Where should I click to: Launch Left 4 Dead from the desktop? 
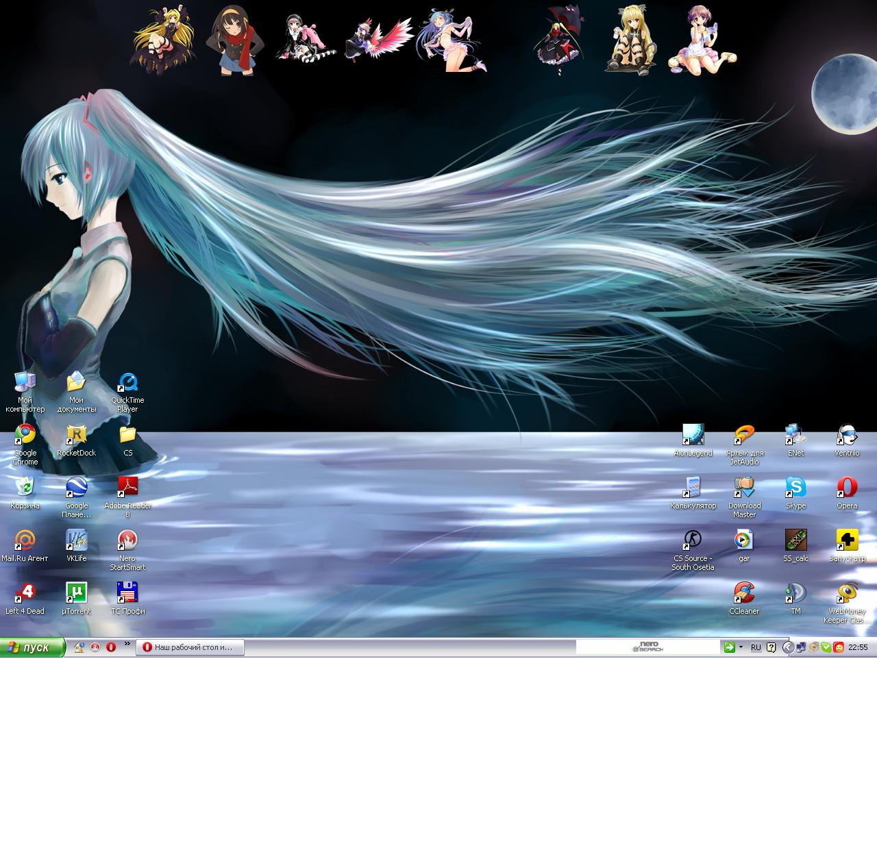pyautogui.click(x=25, y=593)
